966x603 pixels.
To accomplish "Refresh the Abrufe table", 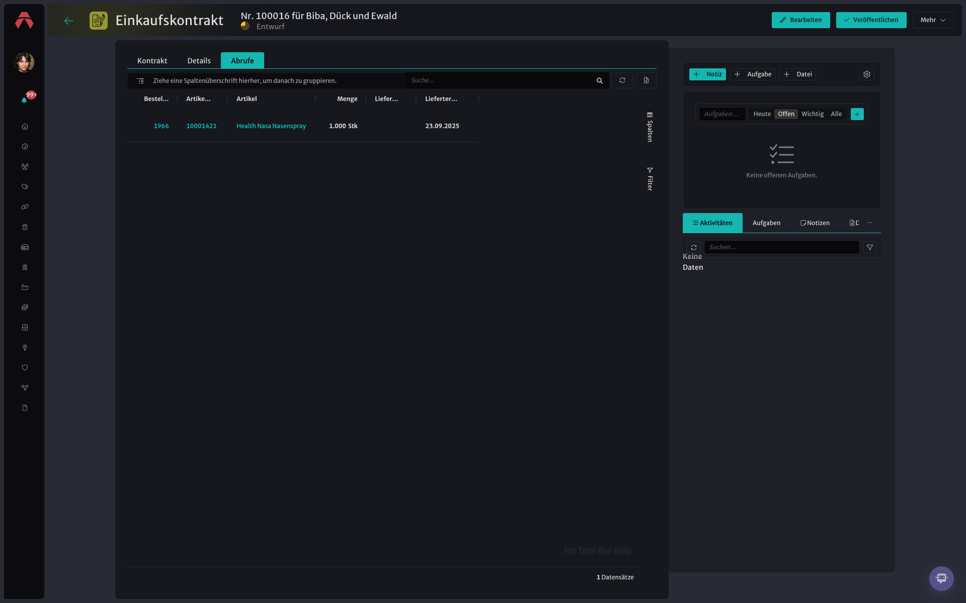I will 622,80.
